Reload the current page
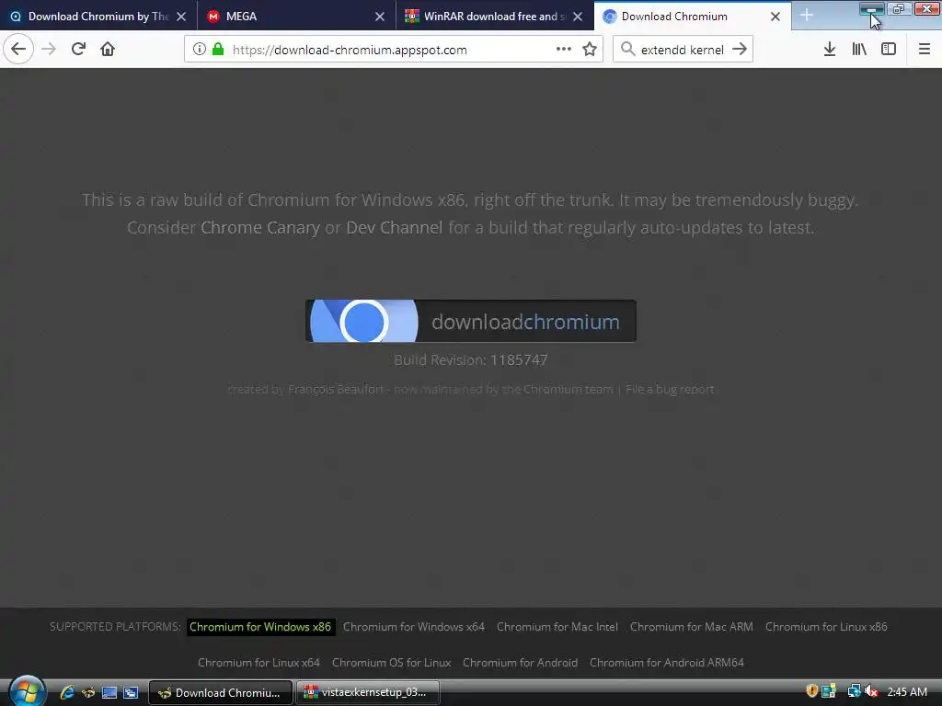942x706 pixels. click(78, 50)
